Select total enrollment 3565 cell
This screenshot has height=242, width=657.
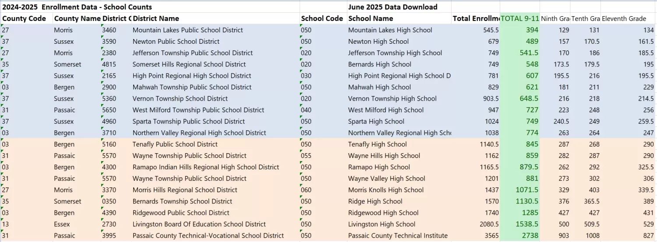(x=476, y=235)
